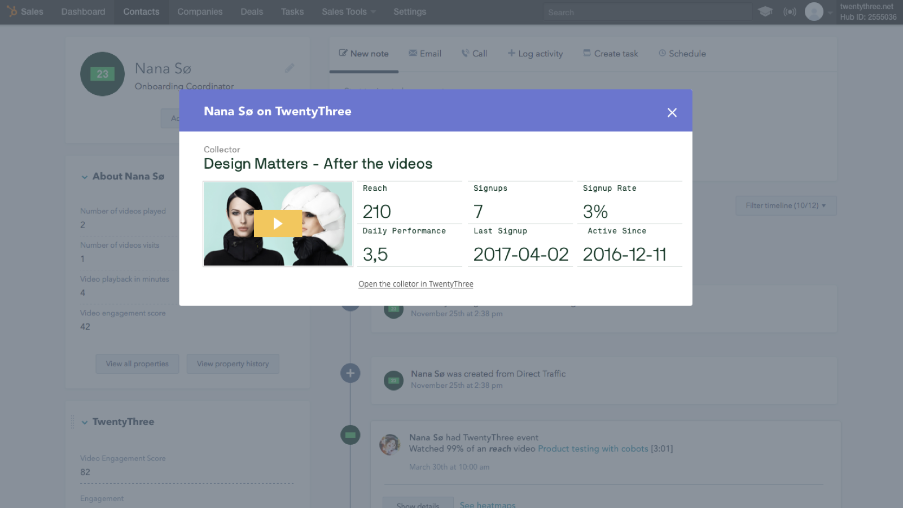Click the green TwentyThree event timeline marker

coord(350,435)
